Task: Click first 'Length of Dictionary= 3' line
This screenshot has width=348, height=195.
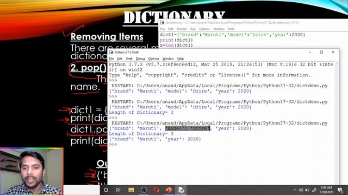Action: coord(141,112)
